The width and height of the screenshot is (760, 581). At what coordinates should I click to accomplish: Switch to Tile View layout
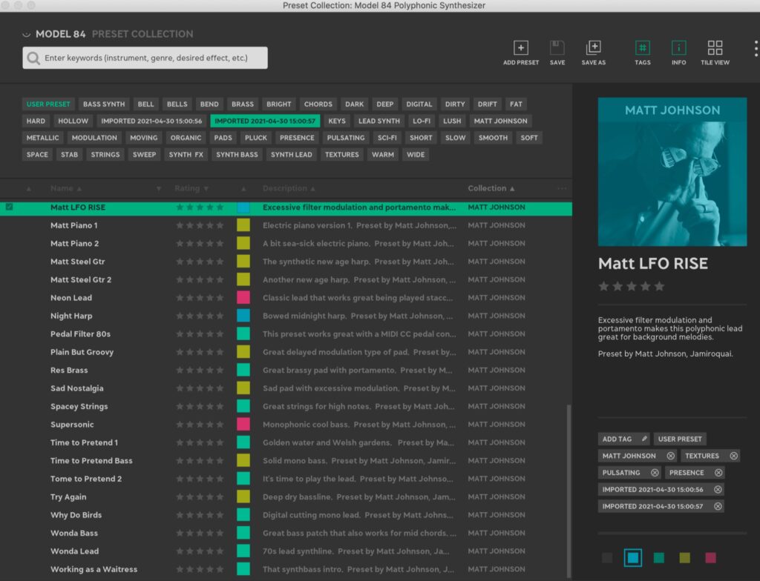715,48
